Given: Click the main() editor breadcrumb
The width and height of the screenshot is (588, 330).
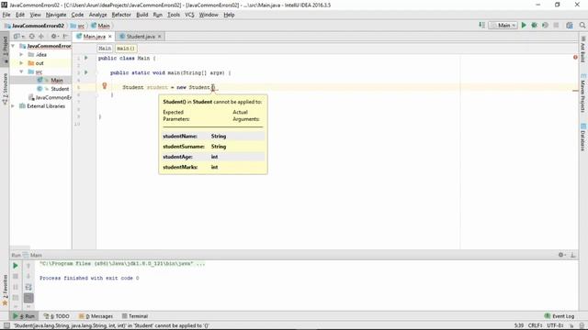Looking at the screenshot, I should [x=126, y=49].
